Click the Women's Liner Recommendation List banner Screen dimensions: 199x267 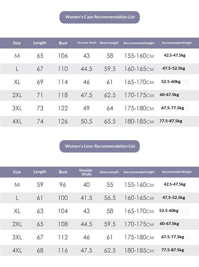pos(99,146)
